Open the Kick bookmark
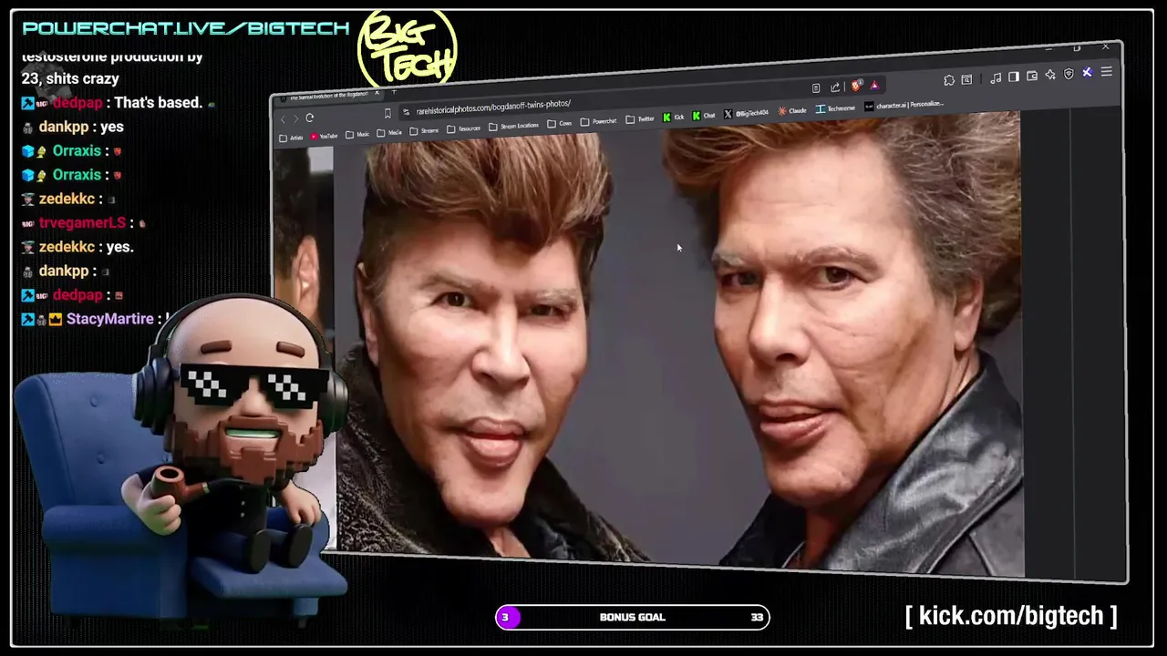Screen dimensions: 1167x656 tap(673, 118)
